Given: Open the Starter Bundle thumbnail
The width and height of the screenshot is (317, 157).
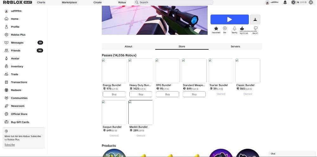Looking at the screenshot, I should (x=221, y=71).
